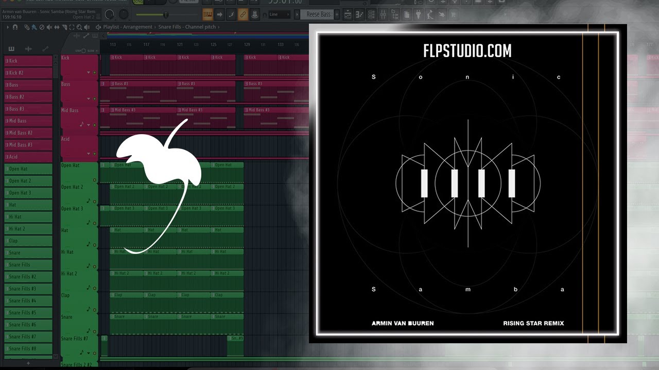Image resolution: width=659 pixels, height=370 pixels.
Task: Open the project files icon in toolbar
Action: (x=407, y=14)
